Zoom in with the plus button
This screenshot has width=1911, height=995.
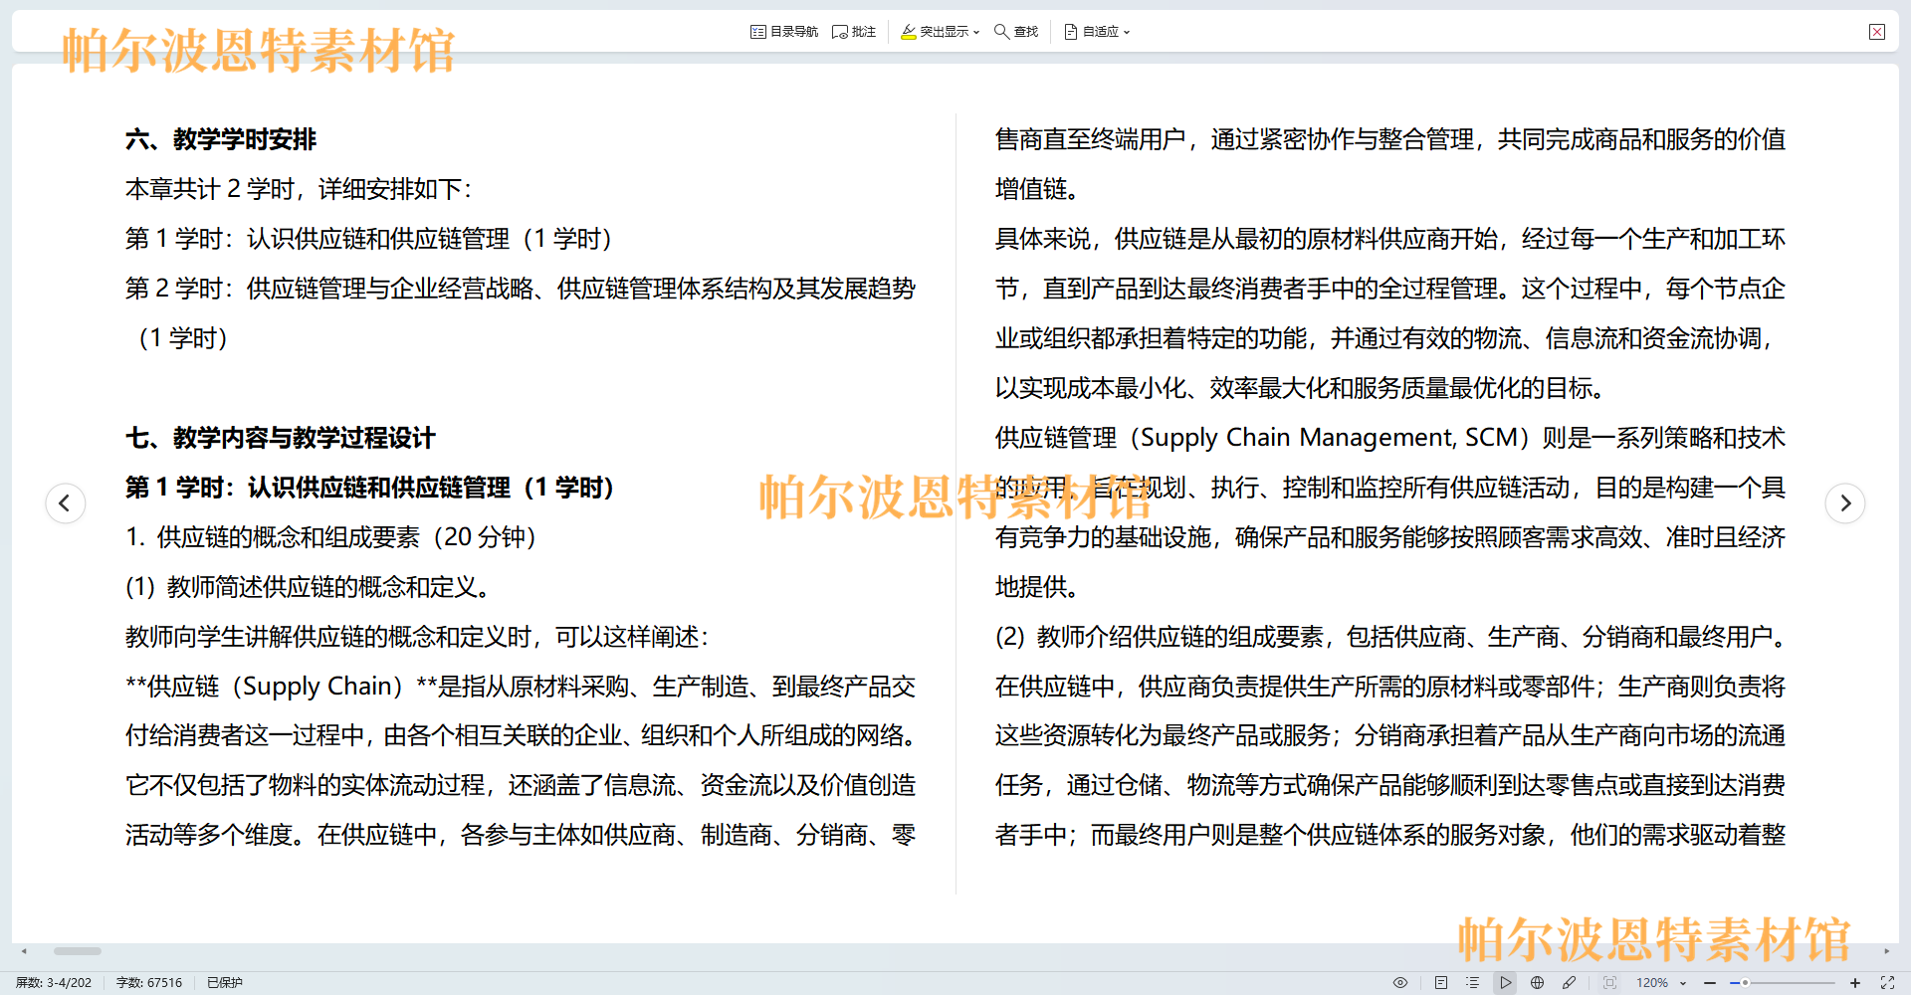(1855, 982)
